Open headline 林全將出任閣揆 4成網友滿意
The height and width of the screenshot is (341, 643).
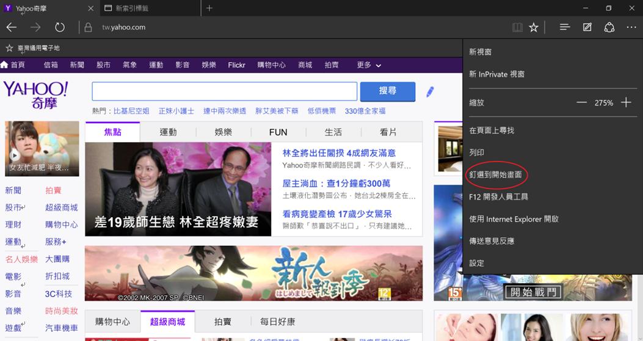click(x=339, y=153)
